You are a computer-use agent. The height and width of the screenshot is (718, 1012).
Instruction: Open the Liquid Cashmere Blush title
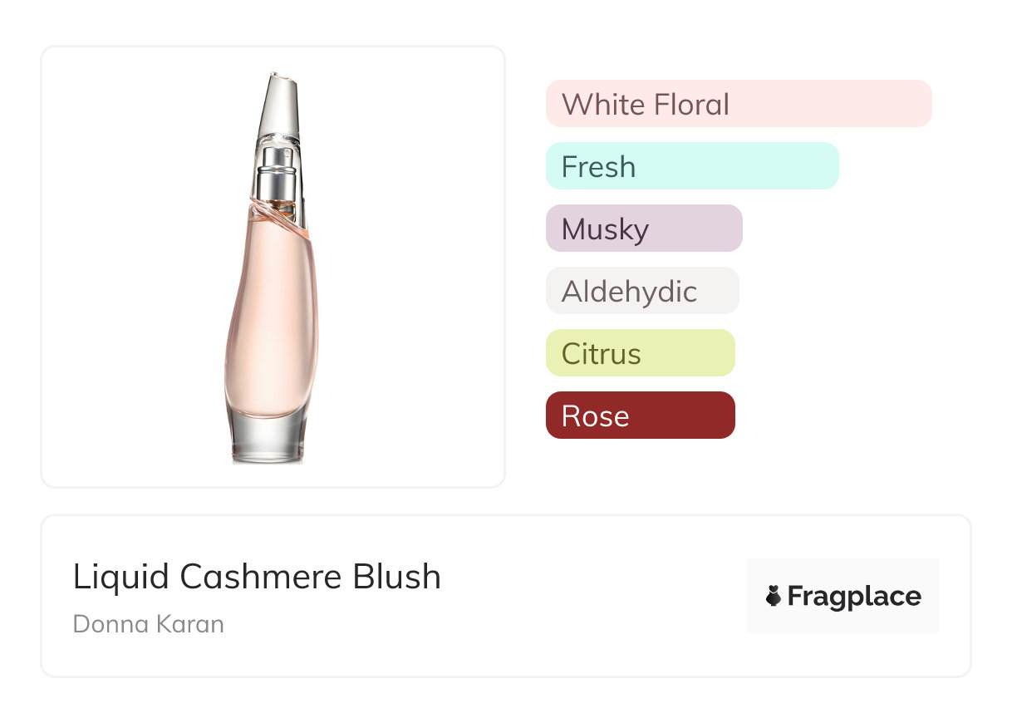pyautogui.click(x=257, y=577)
